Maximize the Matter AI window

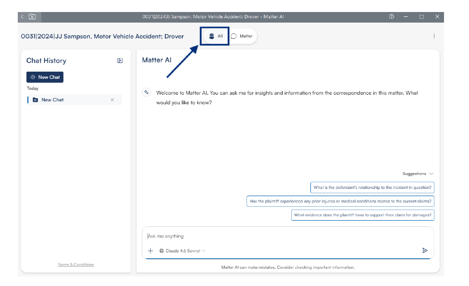[x=422, y=17]
